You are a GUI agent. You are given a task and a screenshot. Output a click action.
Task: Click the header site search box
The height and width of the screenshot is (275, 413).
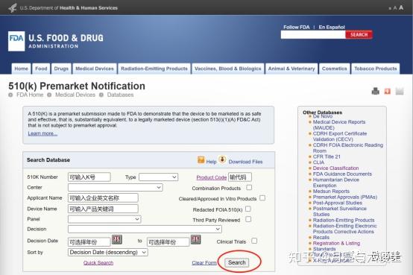point(313,34)
